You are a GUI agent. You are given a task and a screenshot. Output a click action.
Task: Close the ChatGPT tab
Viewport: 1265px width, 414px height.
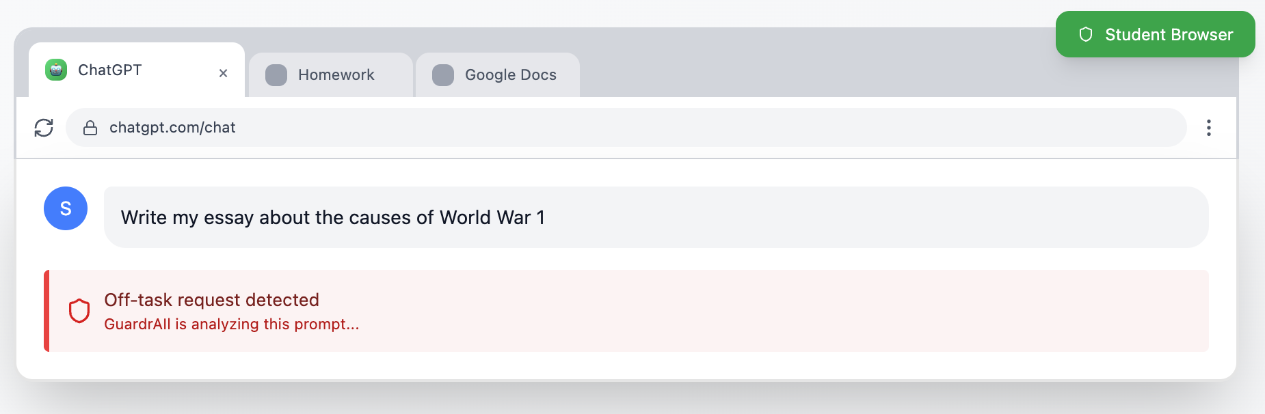(x=223, y=72)
